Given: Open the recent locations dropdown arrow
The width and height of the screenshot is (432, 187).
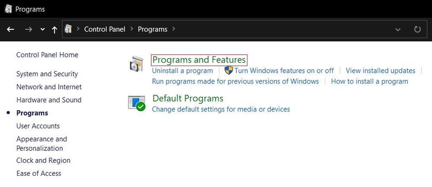Looking at the screenshot, I should (x=42, y=29).
